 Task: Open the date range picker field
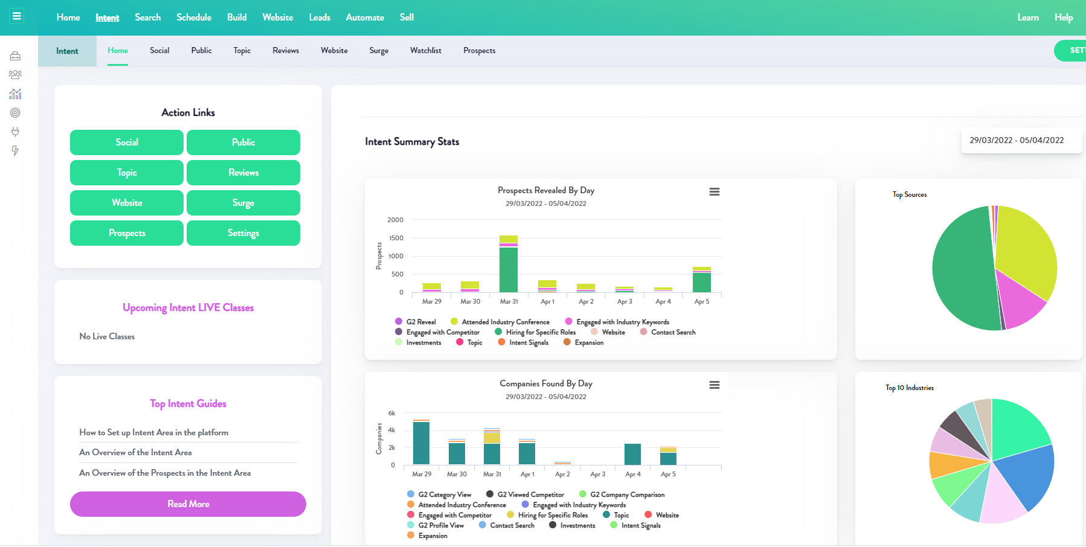(x=1021, y=141)
